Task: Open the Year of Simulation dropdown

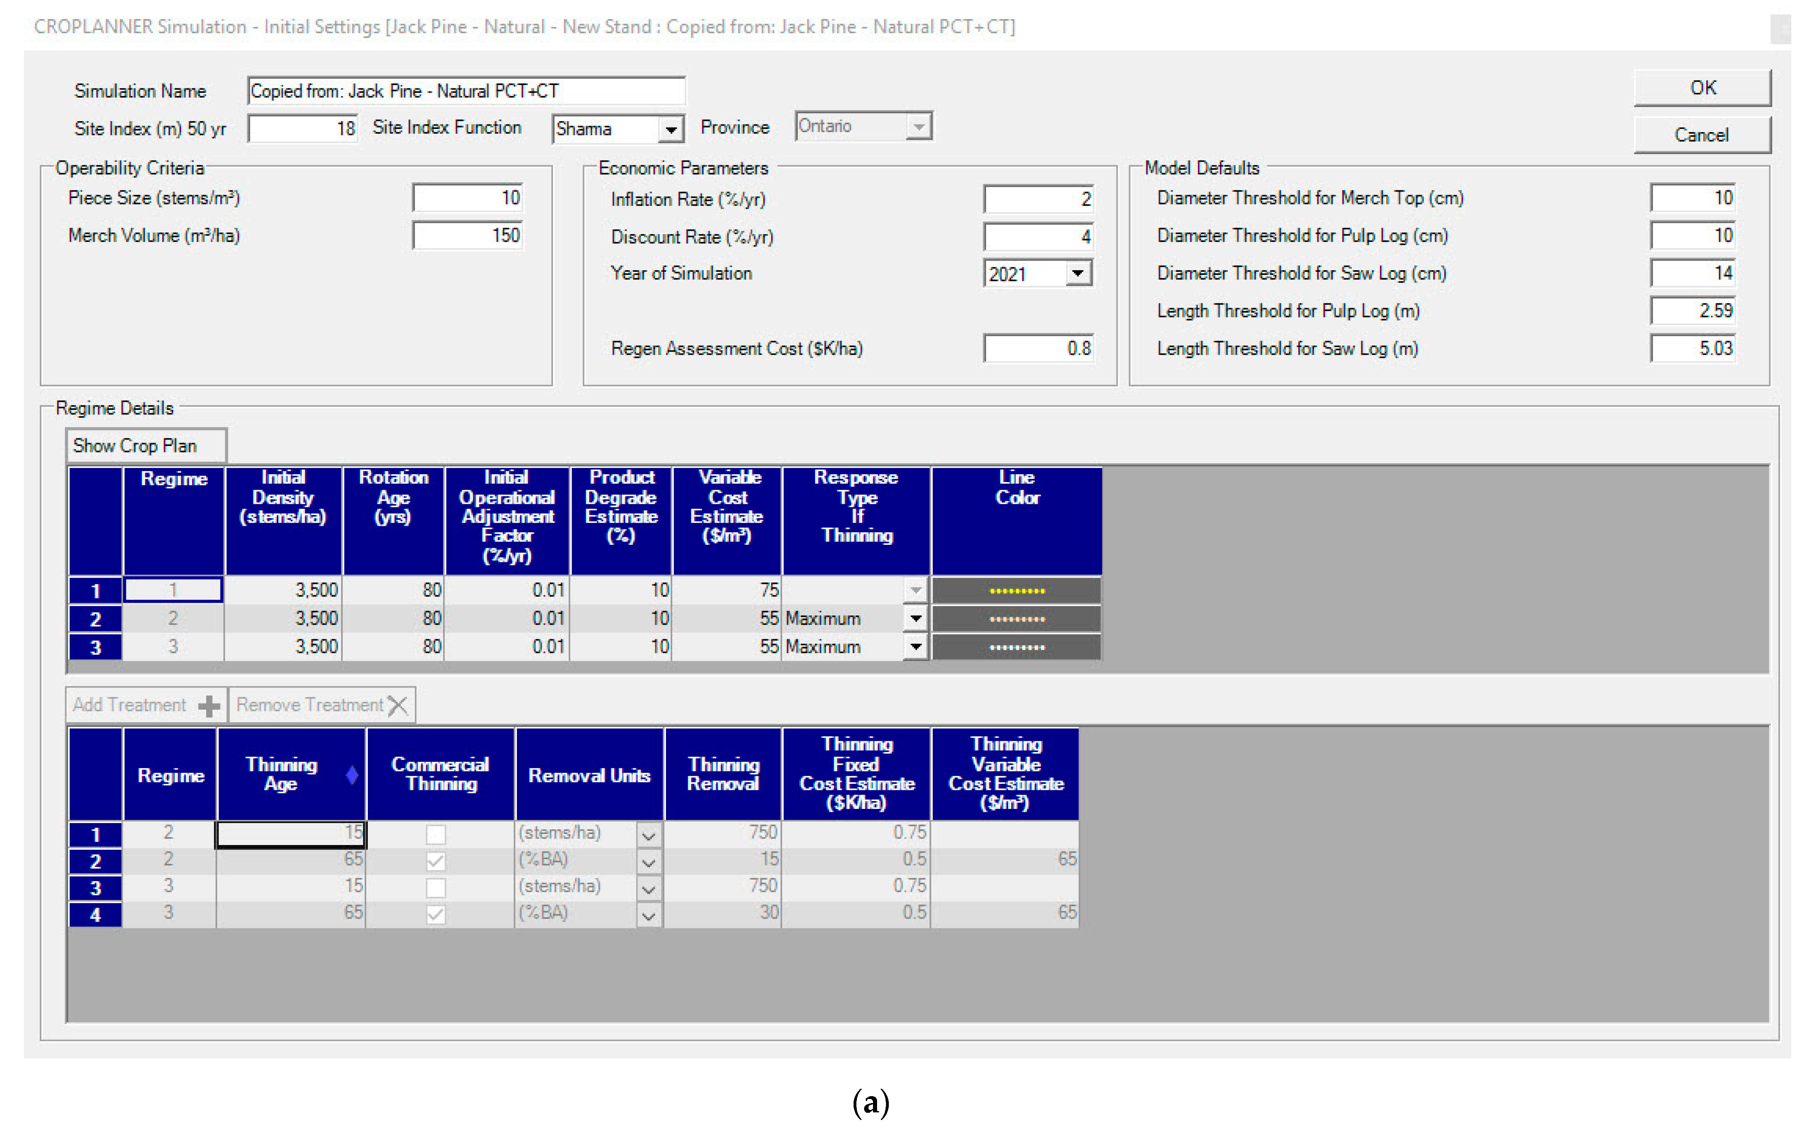Action: [1077, 274]
